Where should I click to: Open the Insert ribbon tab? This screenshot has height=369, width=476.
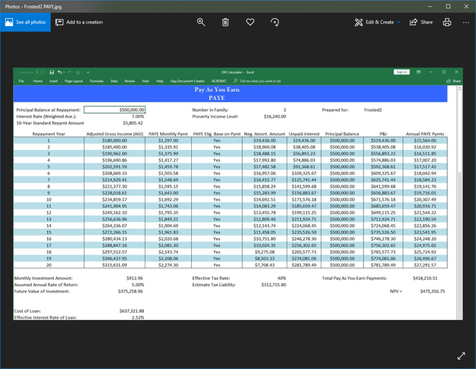53,81
